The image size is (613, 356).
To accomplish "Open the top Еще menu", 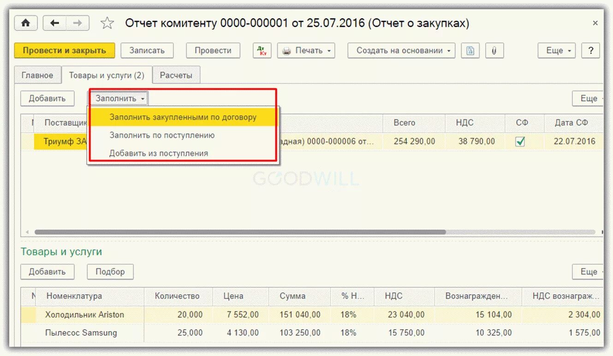I will click(x=557, y=51).
